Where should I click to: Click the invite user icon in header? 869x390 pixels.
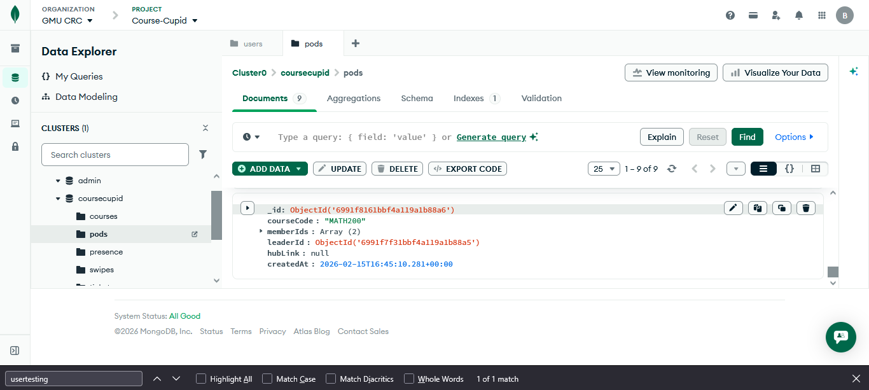coord(776,15)
